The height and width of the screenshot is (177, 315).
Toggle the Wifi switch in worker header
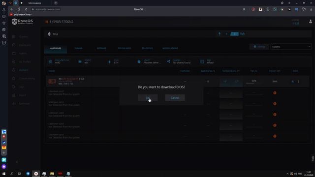tap(234, 34)
